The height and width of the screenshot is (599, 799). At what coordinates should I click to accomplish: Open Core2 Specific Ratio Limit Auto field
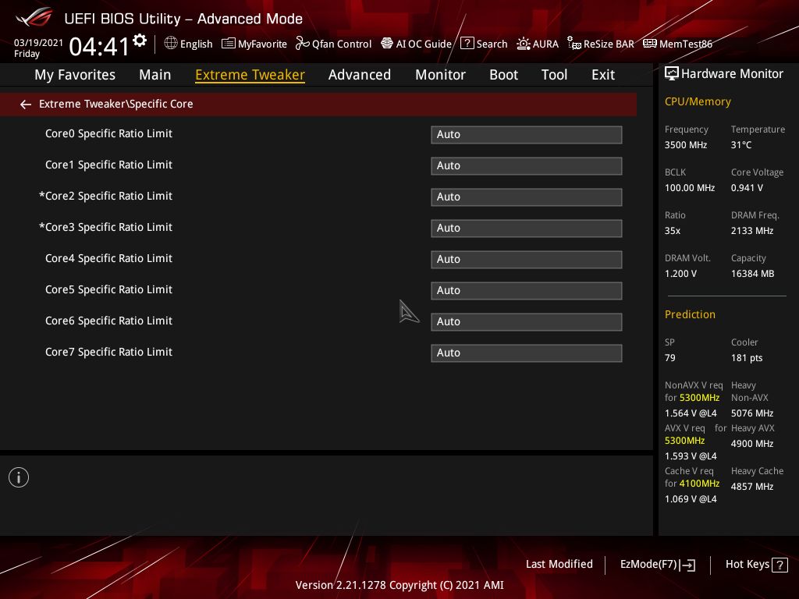click(x=527, y=197)
